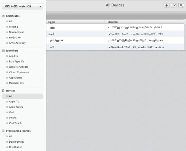Open Certificates section heading
Viewport: 186px width, 151px height.
[13, 16]
